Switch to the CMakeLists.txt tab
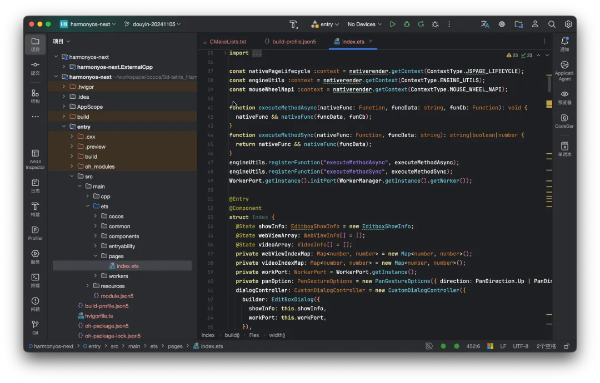 (x=227, y=42)
